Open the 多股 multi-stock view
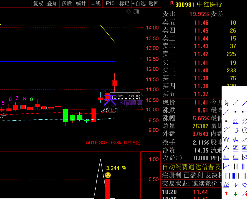The width and height of the screenshot is (247, 199). pos(67,4)
